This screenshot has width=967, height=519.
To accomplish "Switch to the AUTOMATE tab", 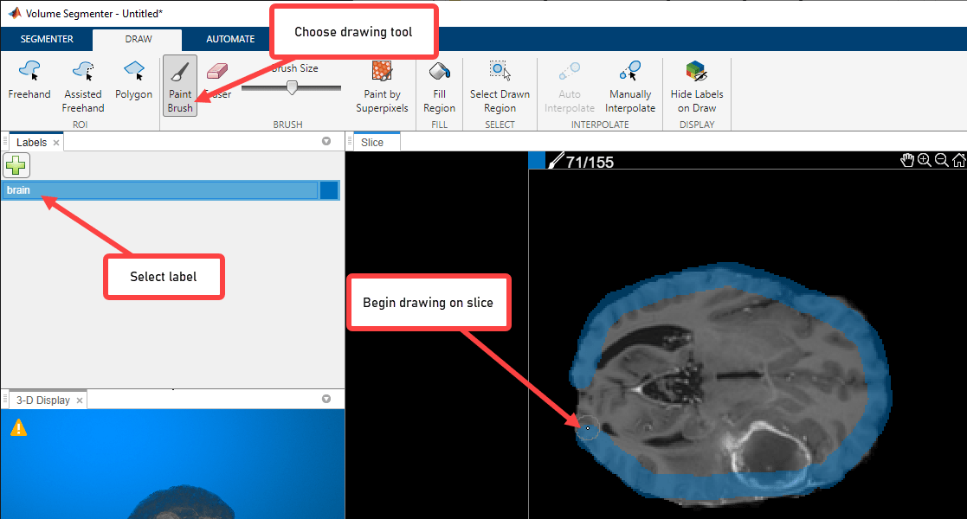I will pos(230,39).
